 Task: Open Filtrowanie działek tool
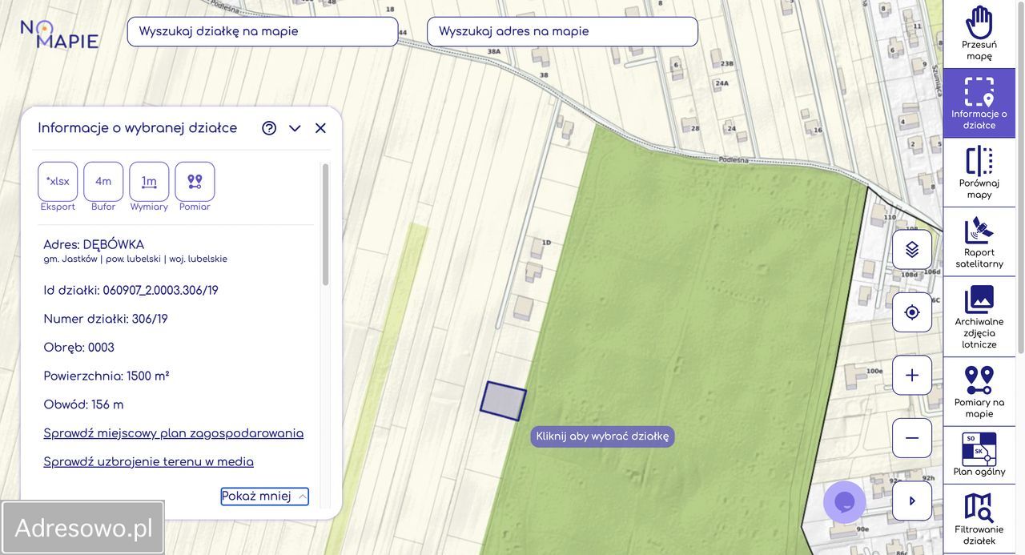(x=979, y=518)
